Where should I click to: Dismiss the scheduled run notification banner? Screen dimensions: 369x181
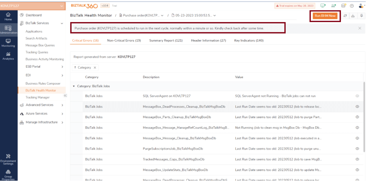tap(360, 28)
